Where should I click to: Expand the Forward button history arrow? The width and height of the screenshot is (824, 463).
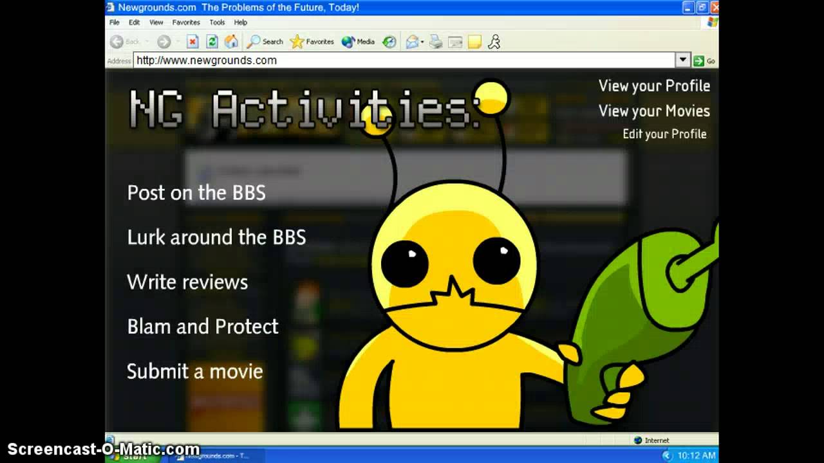178,42
